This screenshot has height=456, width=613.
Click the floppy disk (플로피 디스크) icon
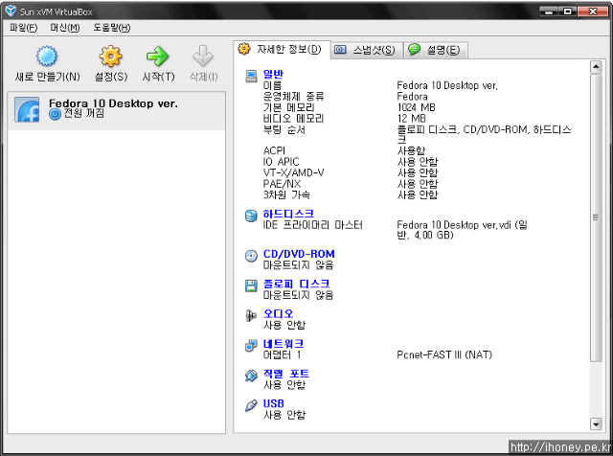(251, 285)
